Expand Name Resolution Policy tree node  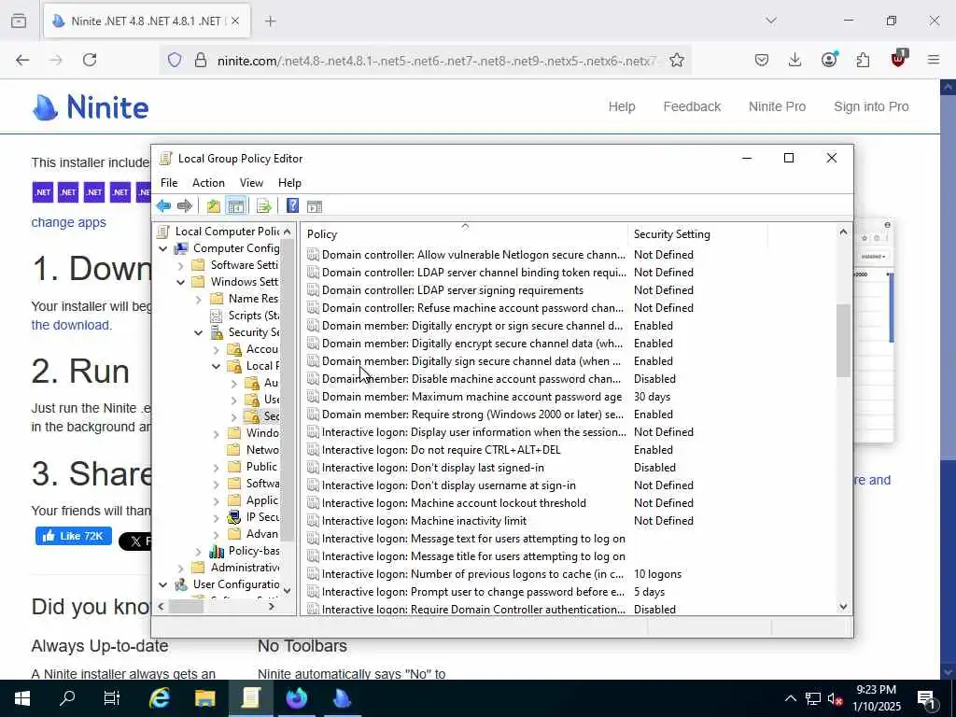point(198,299)
